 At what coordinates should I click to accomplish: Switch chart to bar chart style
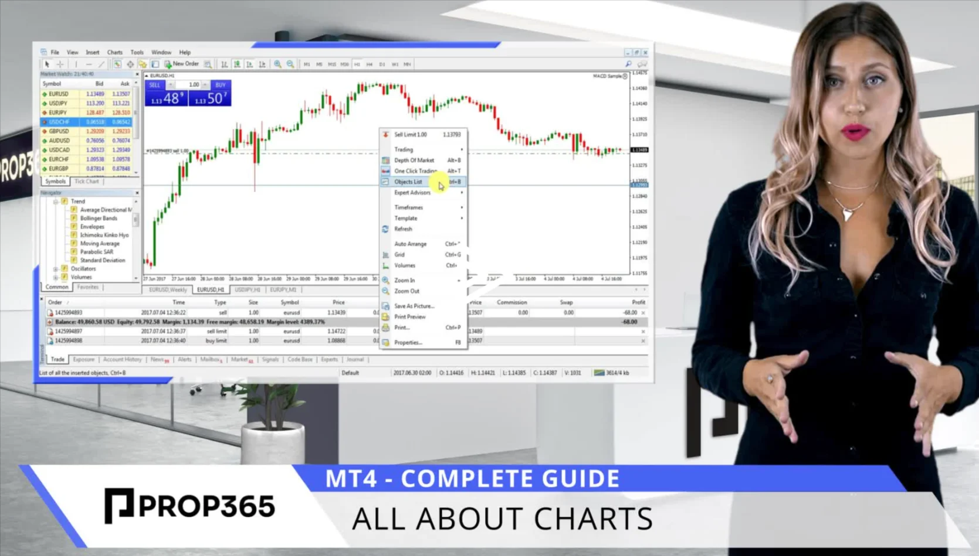tap(224, 64)
